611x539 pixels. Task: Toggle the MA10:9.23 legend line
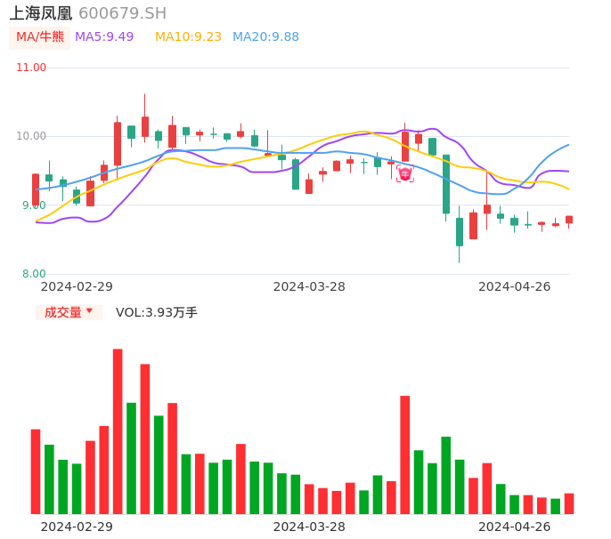(188, 37)
